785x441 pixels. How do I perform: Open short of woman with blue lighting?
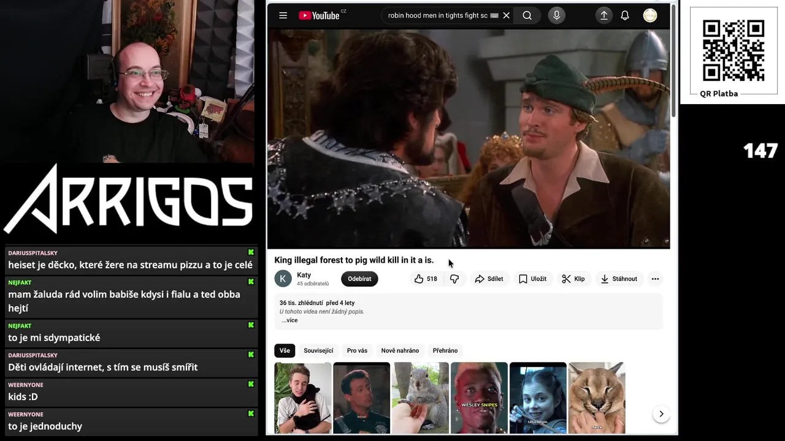tap(538, 398)
